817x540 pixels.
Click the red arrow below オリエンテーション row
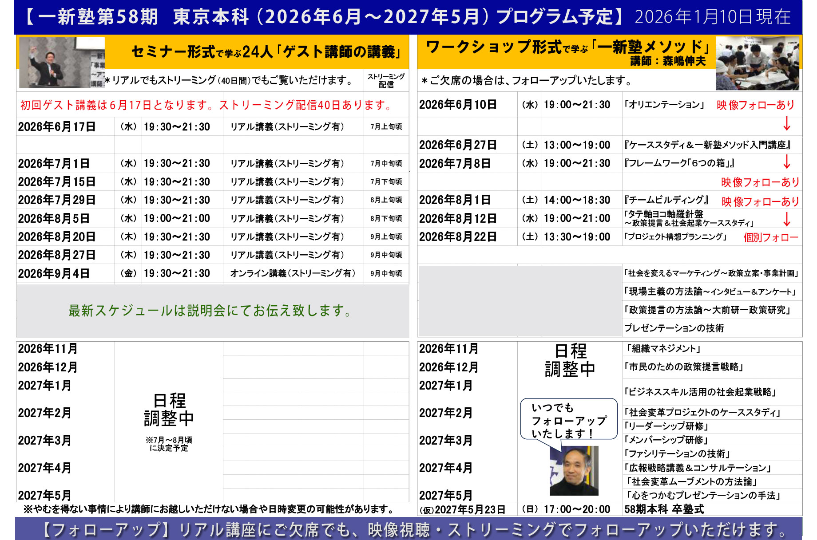pos(786,123)
